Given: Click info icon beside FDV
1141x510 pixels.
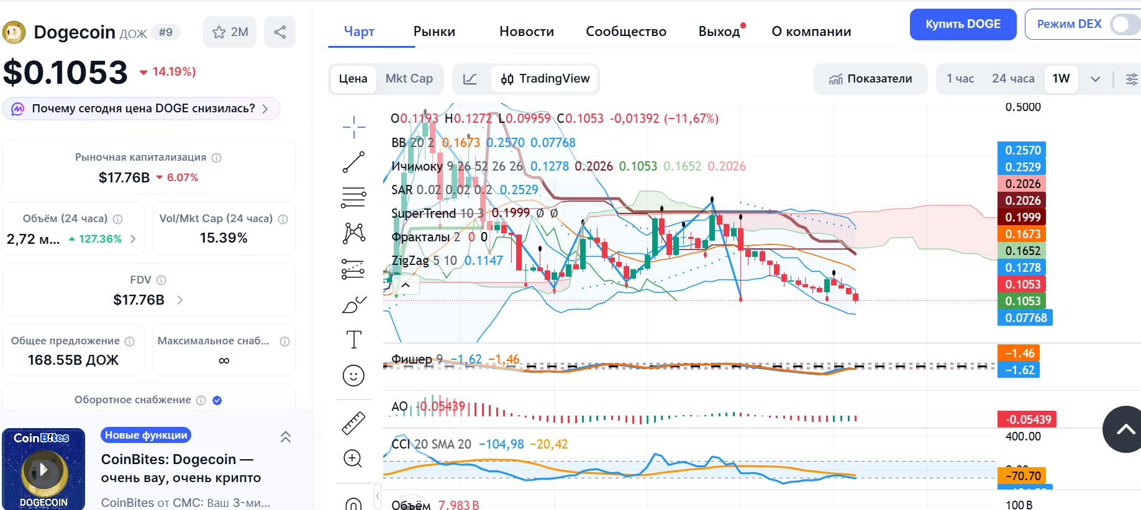Looking at the screenshot, I should click(x=161, y=280).
